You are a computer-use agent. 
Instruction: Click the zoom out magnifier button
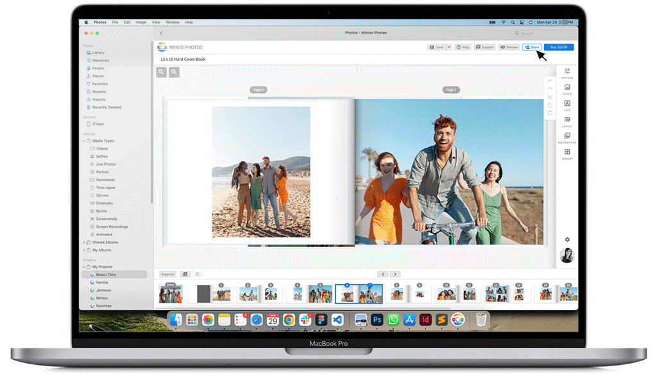[x=162, y=72]
